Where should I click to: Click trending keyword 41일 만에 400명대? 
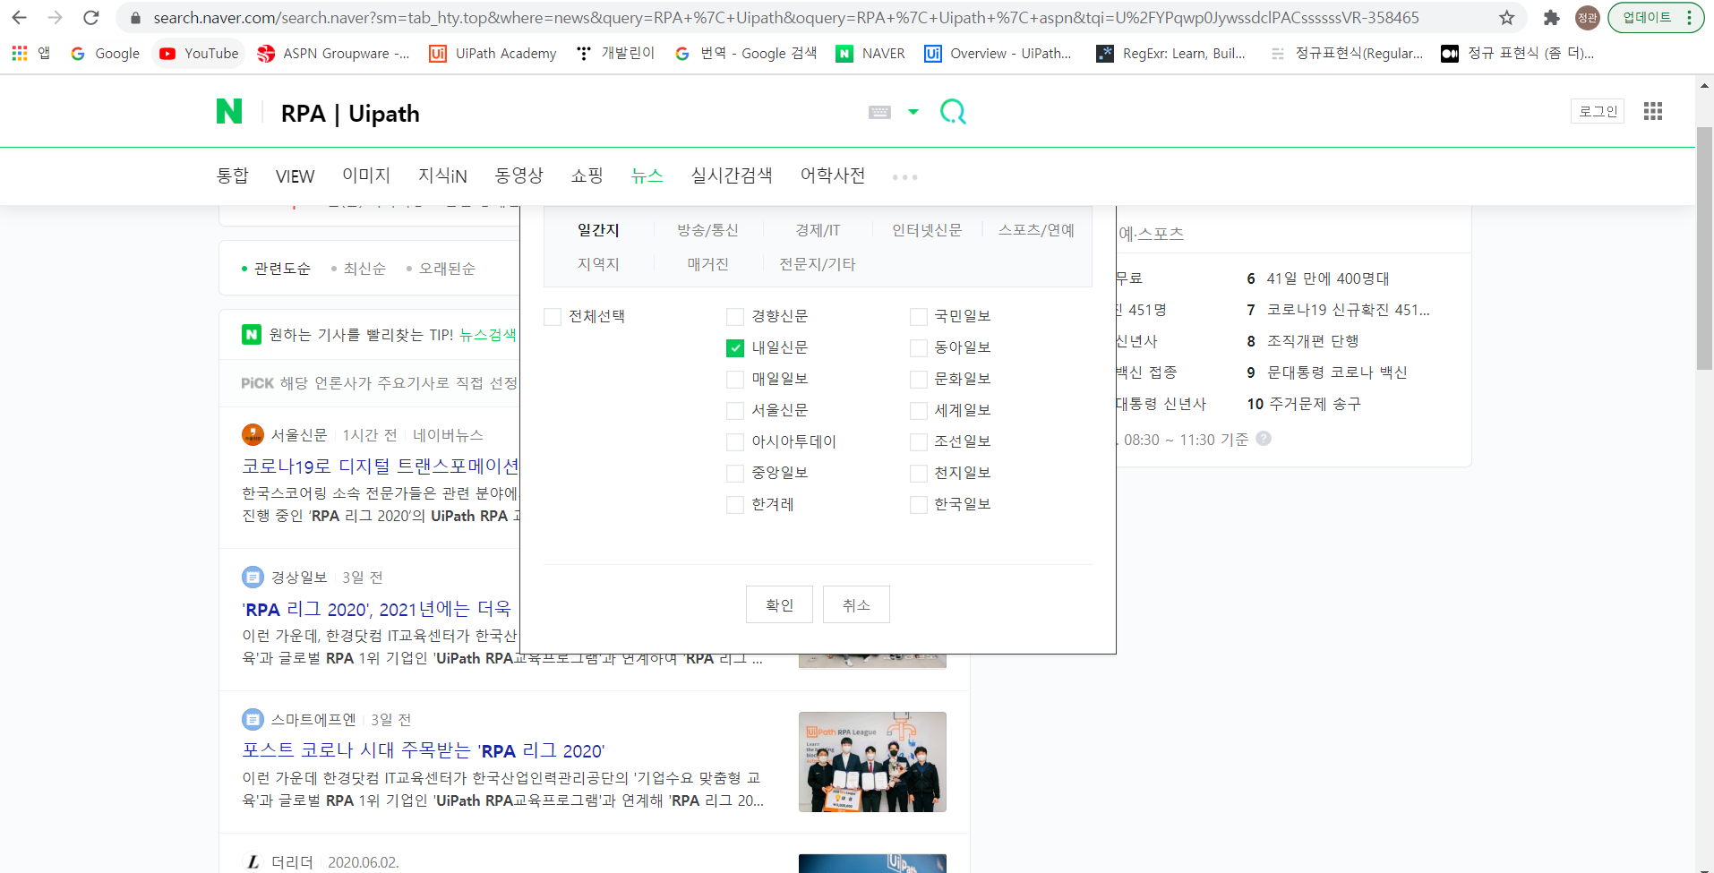click(x=1328, y=278)
